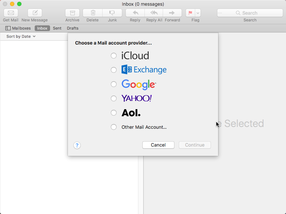Click the magnifier icon in Search field

238,13
